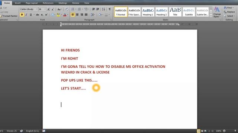Open the Paragraph dialog launcher
The height and width of the screenshot is (133, 238).
coord(111,20)
